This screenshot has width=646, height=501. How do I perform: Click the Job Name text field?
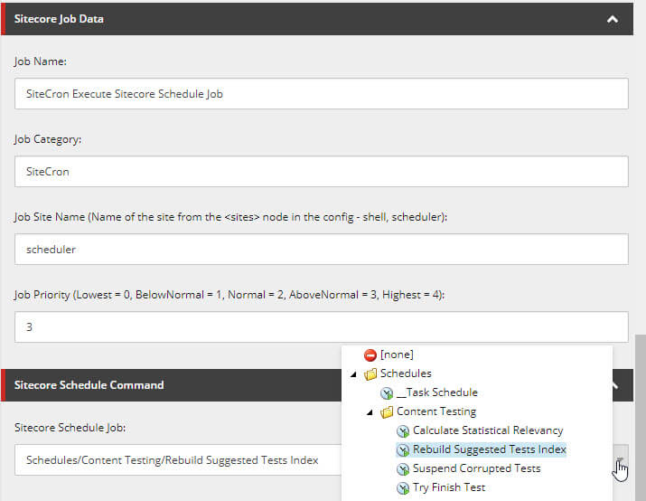(322, 94)
